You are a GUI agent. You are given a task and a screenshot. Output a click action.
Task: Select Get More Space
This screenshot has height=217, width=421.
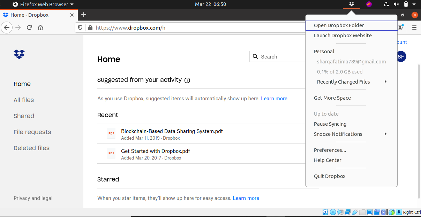coord(352,98)
